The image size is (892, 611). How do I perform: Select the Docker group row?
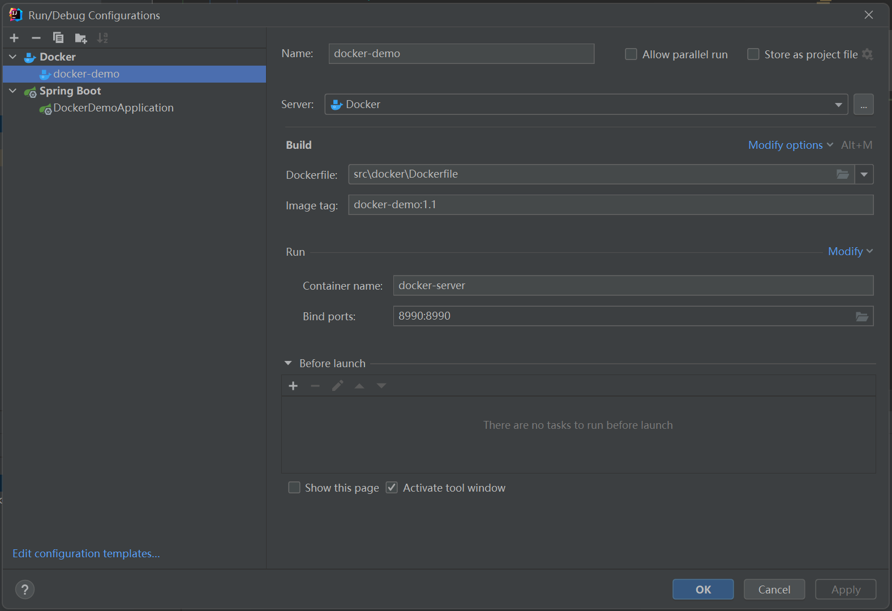click(135, 57)
